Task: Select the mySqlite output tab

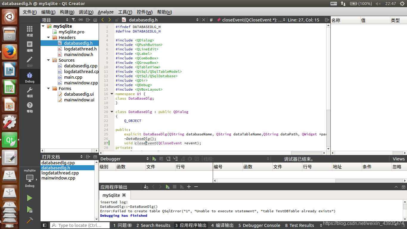Action: click(x=114, y=195)
